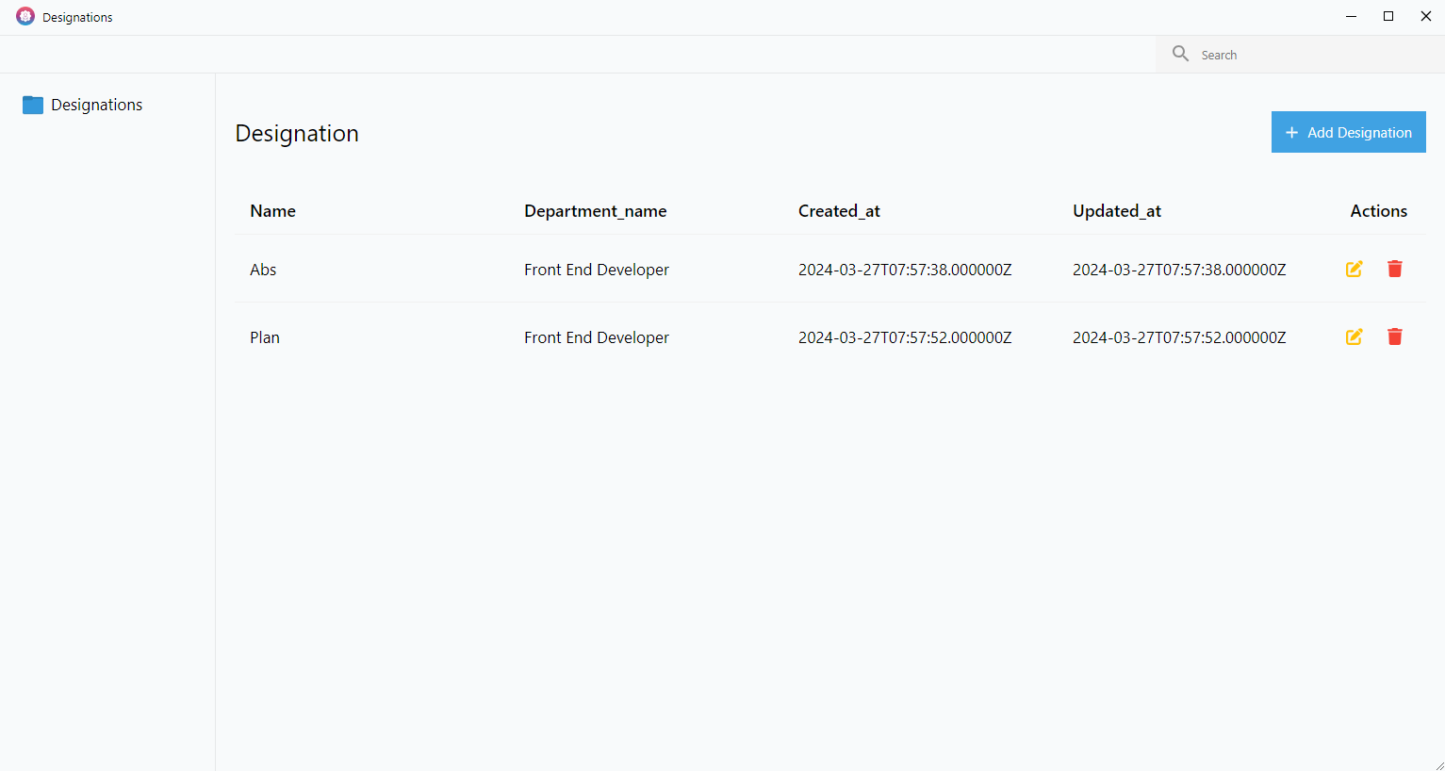Click the Designations folder icon in sidebar
Image resolution: width=1445 pixels, height=771 pixels.
(x=33, y=105)
